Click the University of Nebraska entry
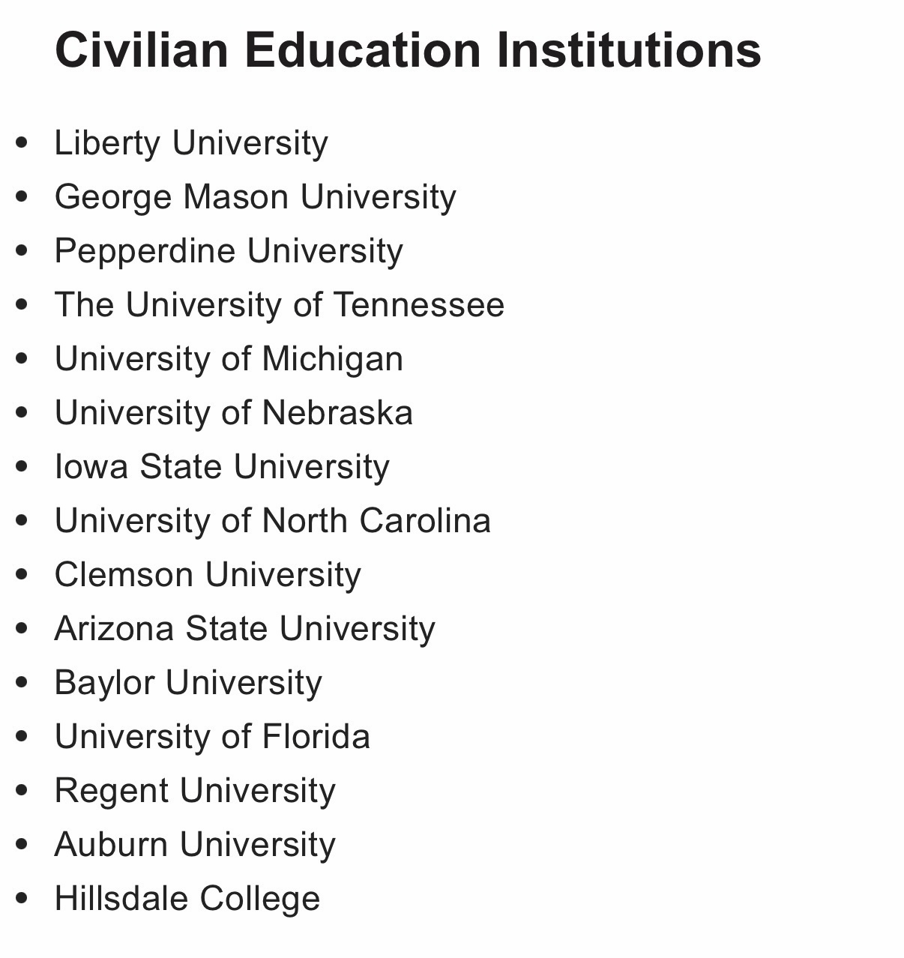 click(x=233, y=413)
